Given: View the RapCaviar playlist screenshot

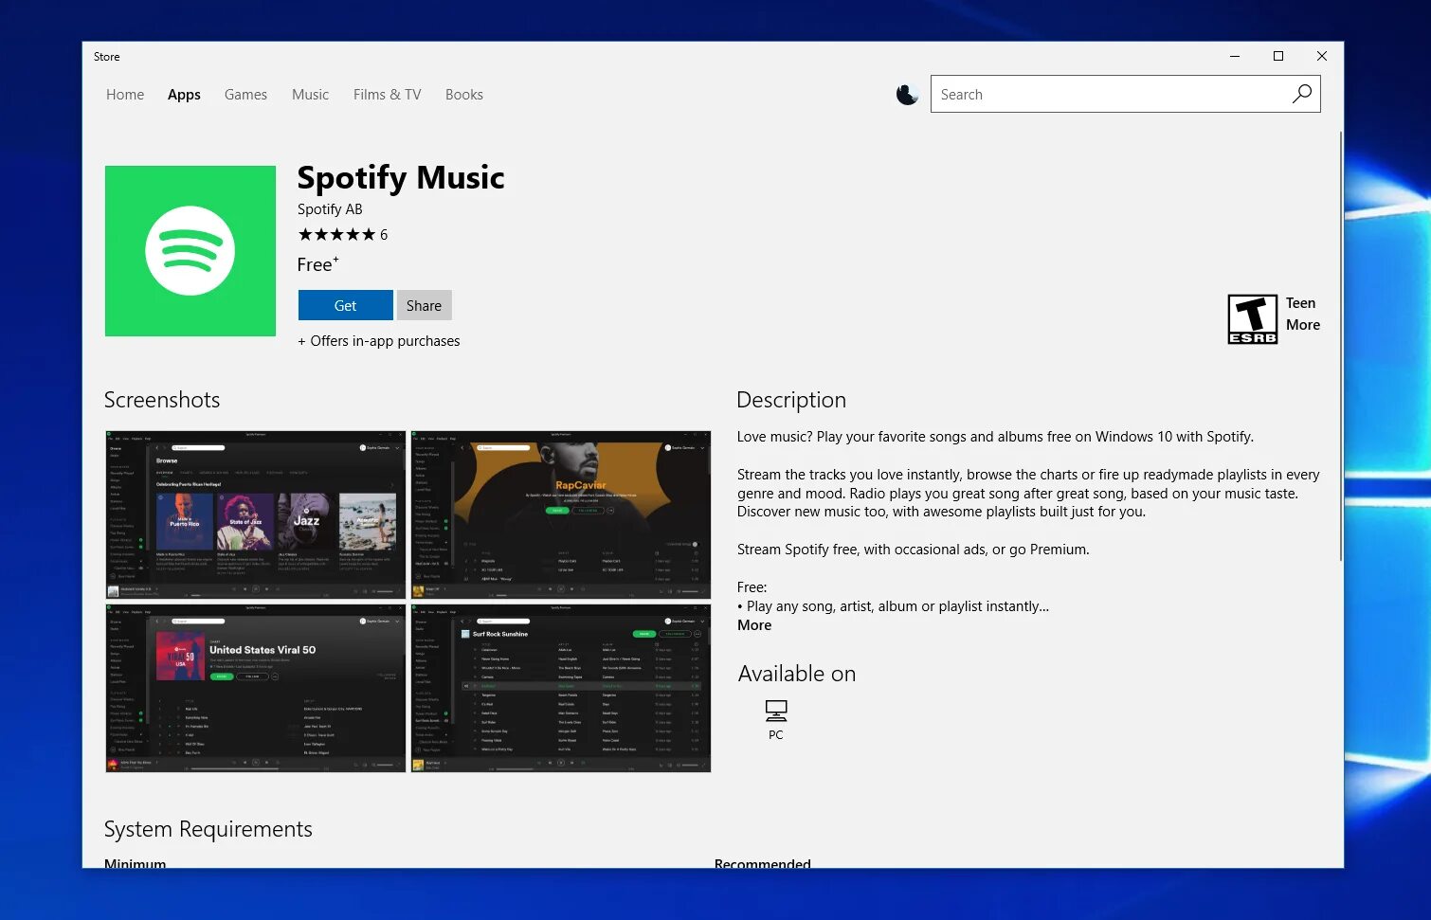Looking at the screenshot, I should (x=559, y=514).
